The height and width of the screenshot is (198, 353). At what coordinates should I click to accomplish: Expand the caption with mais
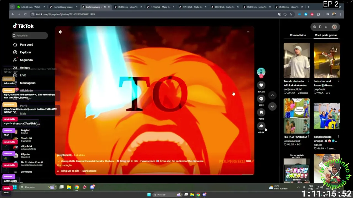(248, 161)
